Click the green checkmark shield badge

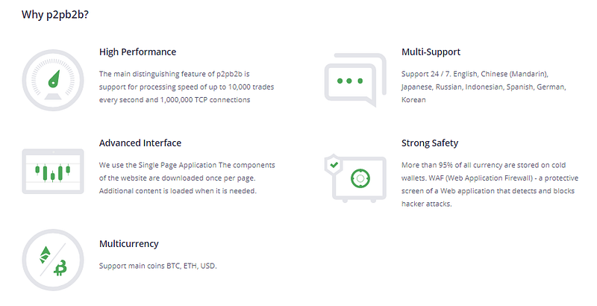pyautogui.click(x=334, y=165)
